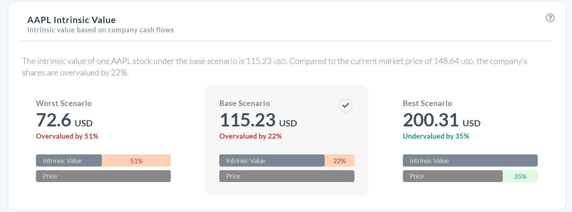Click the AAPL Intrinsic Value title

[72, 20]
